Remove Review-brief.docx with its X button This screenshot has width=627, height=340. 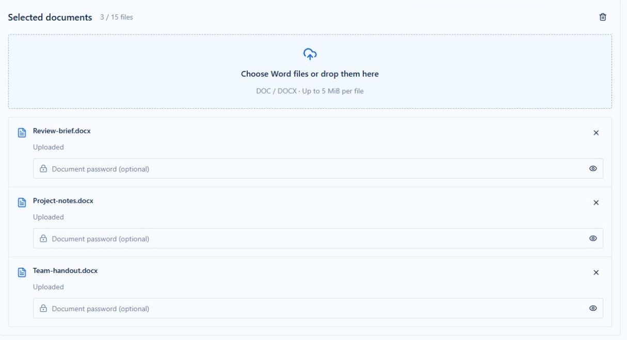(596, 133)
